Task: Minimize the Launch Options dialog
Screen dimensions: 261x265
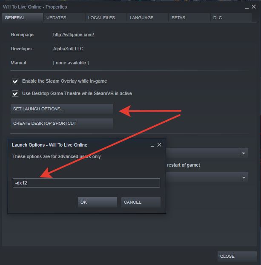Action: point(152,145)
